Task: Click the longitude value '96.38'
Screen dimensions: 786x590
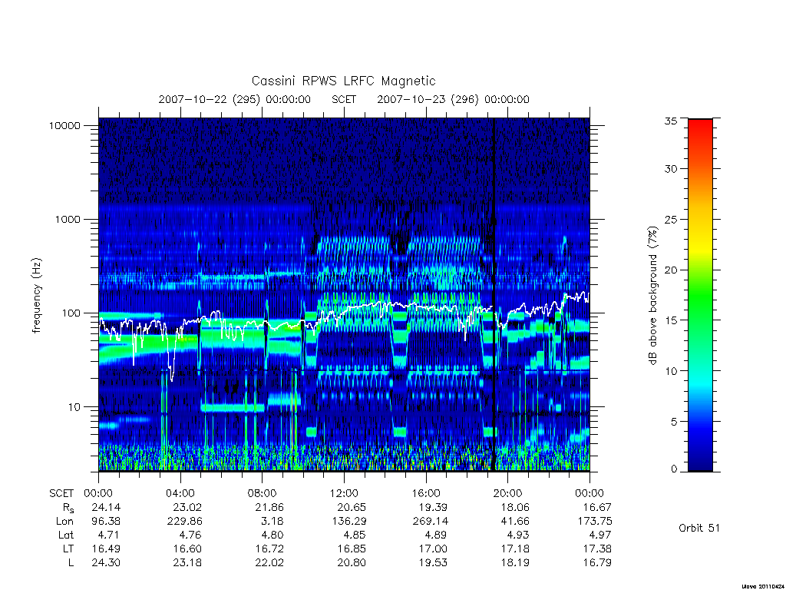Action: 106,522
